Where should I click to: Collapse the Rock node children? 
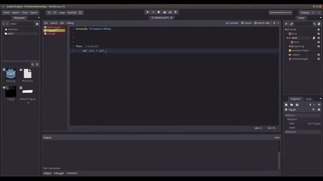(x=288, y=38)
